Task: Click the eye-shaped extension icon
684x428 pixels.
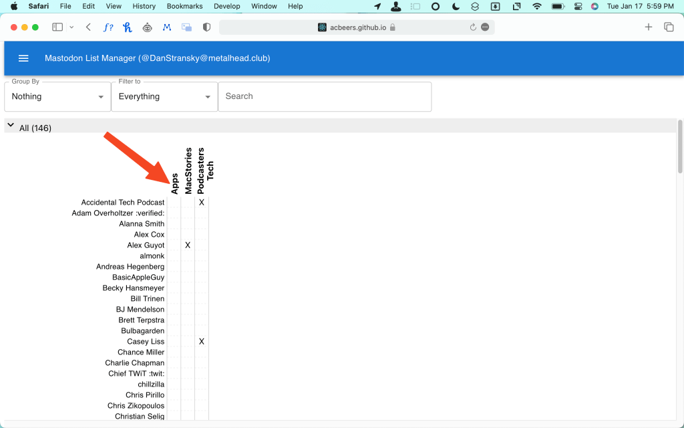Action: 148,27
